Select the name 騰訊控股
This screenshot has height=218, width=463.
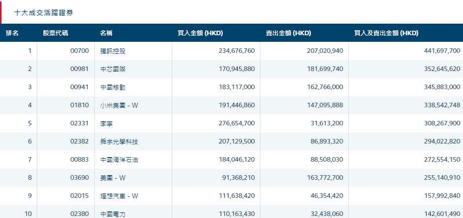click(113, 51)
